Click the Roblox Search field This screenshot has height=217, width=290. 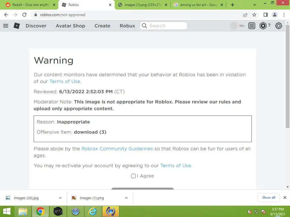point(163,26)
